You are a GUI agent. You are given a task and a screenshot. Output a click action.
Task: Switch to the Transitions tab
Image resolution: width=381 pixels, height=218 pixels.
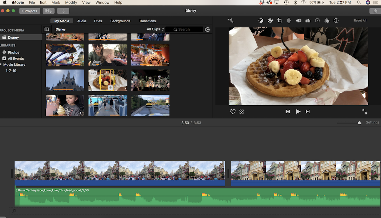click(x=147, y=21)
